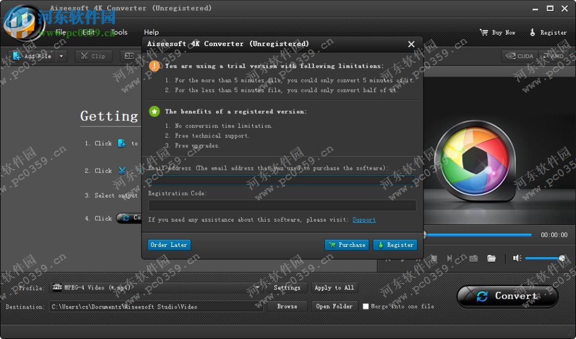Expand the Add File dropdown arrow
The height and width of the screenshot is (339, 576).
(x=60, y=56)
